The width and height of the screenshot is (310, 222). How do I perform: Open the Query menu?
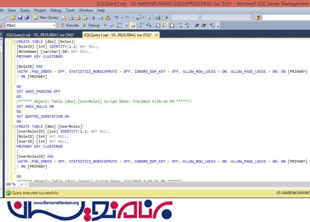(25, 10)
